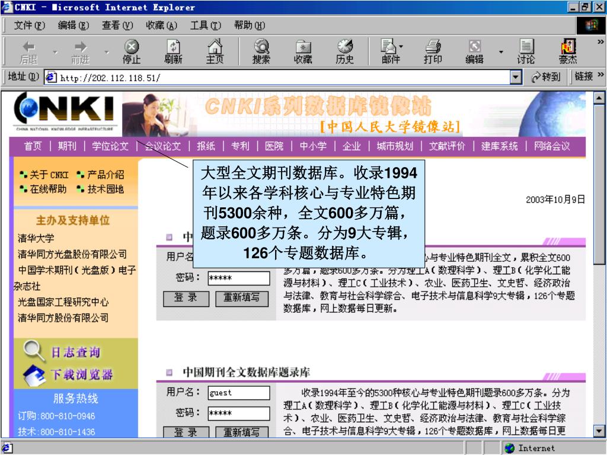The height and width of the screenshot is (455, 607).
Task: Open the 文件(F) menu
Action: click(30, 25)
